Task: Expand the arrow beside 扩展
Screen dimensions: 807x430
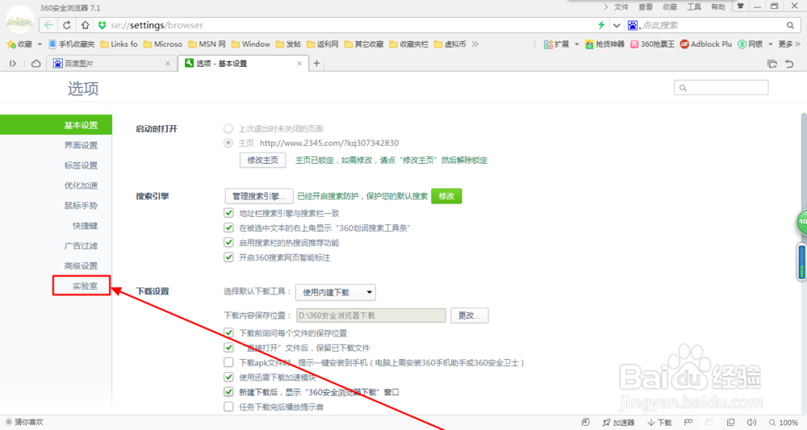Action: click(x=576, y=44)
